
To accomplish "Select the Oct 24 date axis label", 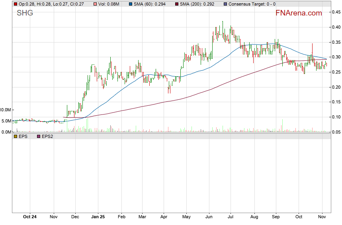I will pos(30,217).
